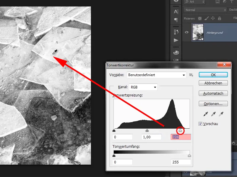The image size is (237, 177).
Task: Confirm levels with the OK button
Action: pos(213,75)
